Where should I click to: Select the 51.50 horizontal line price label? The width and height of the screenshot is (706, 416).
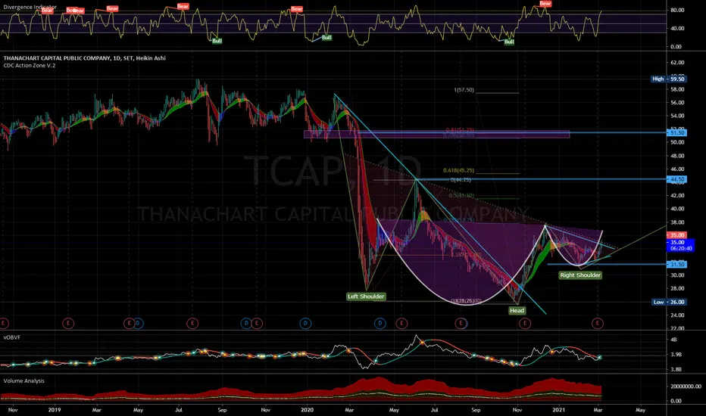pos(676,132)
